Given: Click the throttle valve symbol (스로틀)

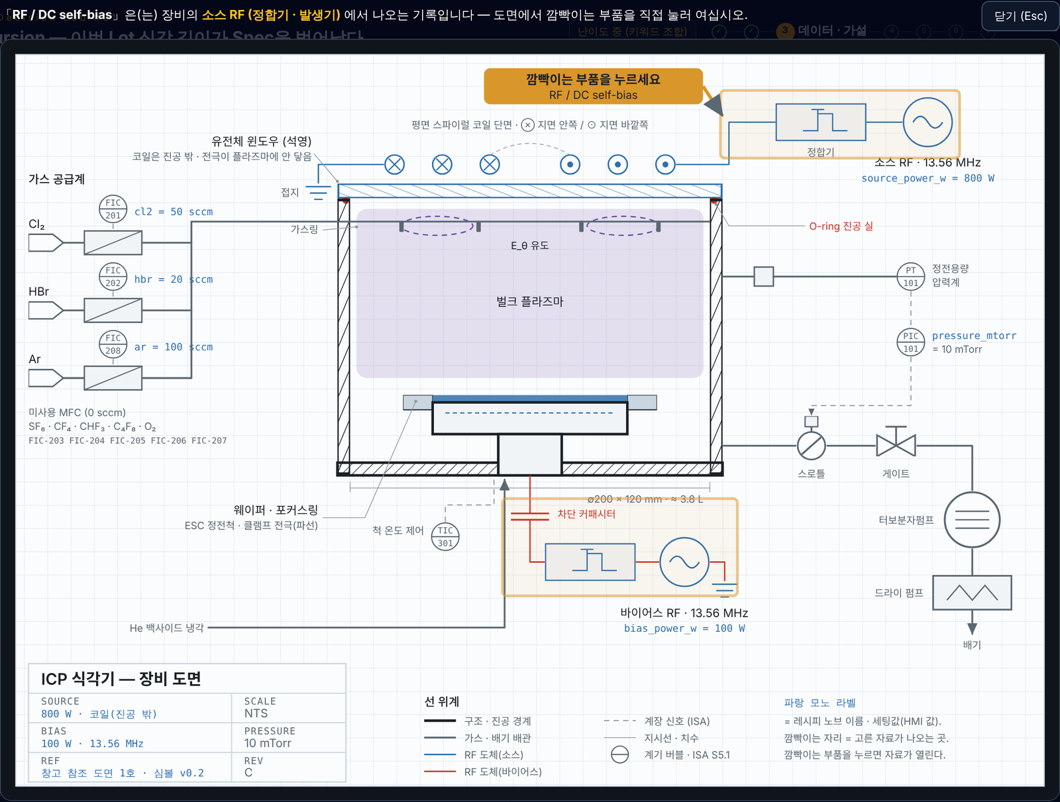Looking at the screenshot, I should [x=811, y=446].
